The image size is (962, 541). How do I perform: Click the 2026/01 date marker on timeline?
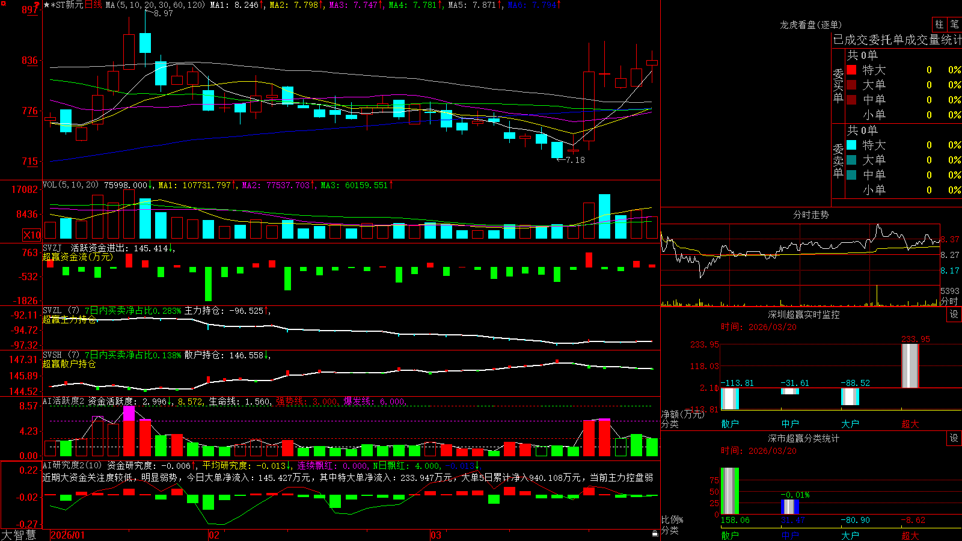pos(68,535)
